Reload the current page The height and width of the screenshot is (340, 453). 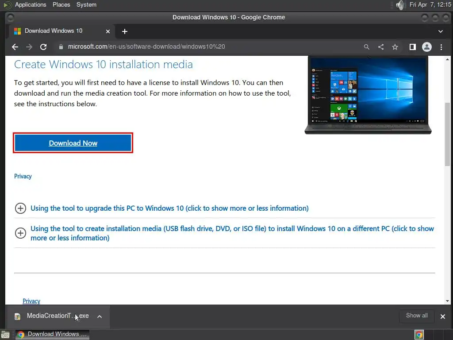pyautogui.click(x=43, y=47)
